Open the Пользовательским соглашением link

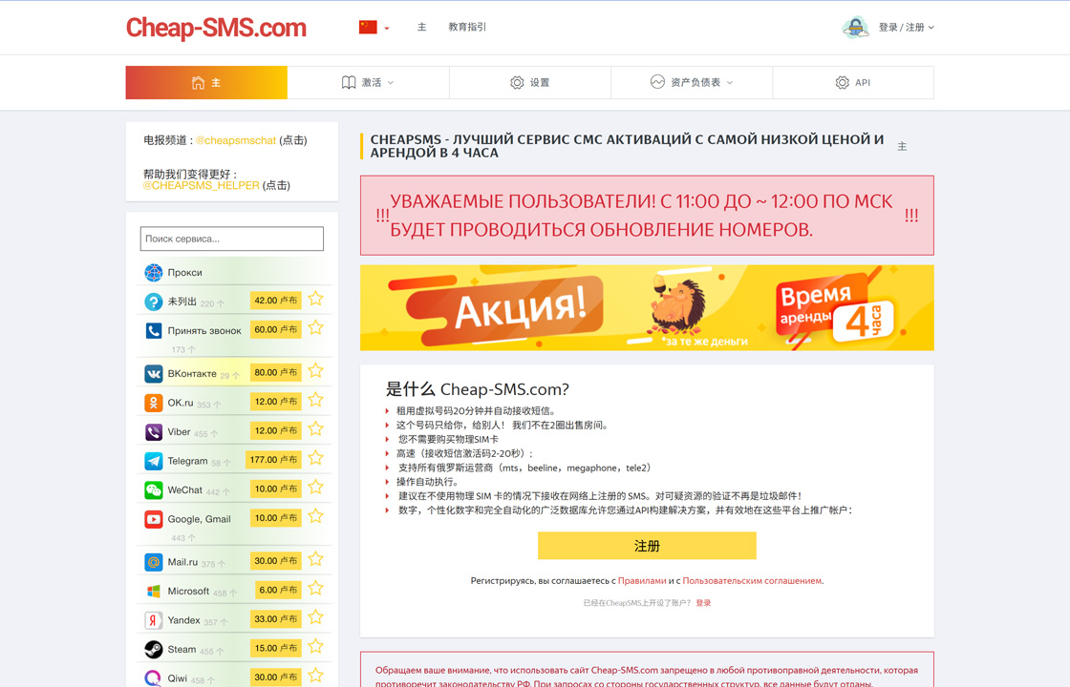752,581
